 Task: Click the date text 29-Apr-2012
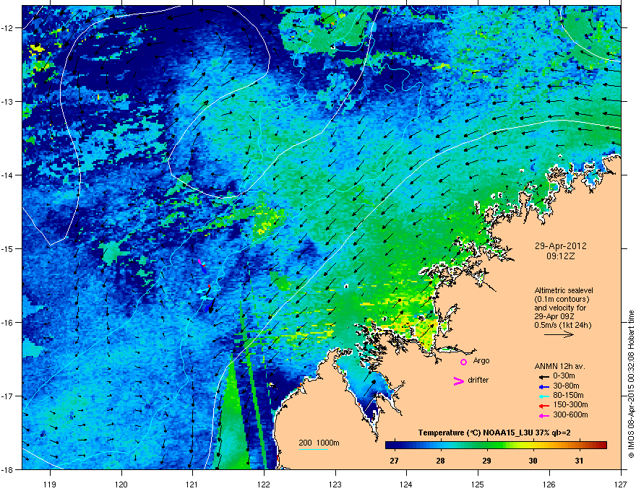pyautogui.click(x=560, y=246)
